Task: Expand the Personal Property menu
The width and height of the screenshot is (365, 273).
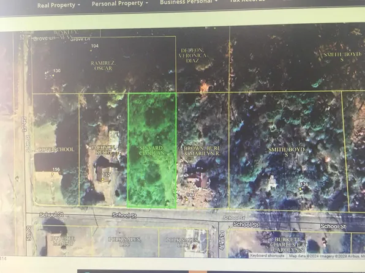Action: point(119,4)
